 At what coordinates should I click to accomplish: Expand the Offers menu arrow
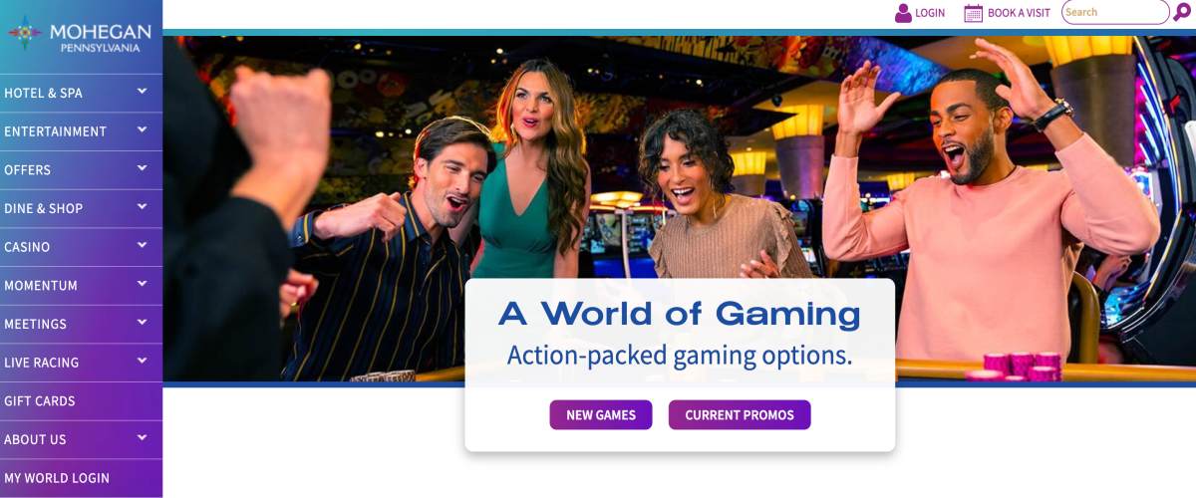[143, 168]
